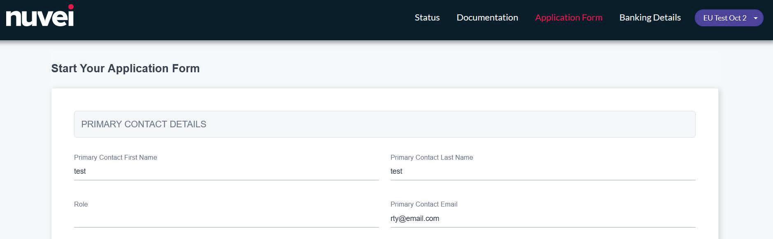
Task: Click the Nuvei logo
Action: click(x=40, y=16)
